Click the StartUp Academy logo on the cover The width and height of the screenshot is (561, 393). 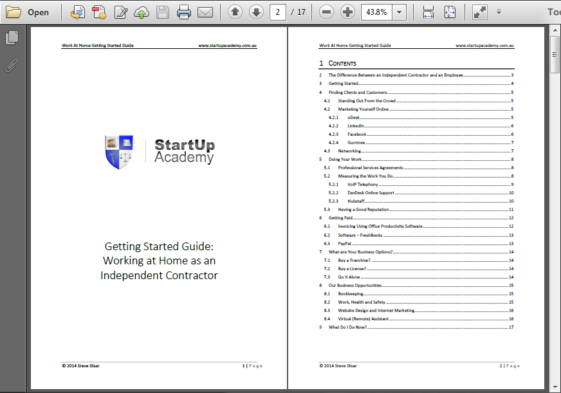[160, 152]
